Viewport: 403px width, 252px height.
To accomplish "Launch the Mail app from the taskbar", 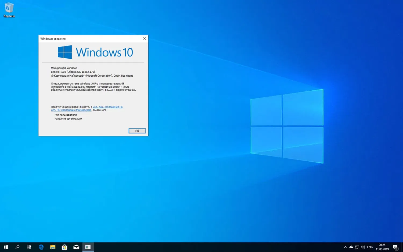I will 76,247.
